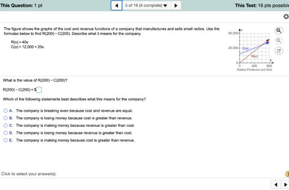
Task: Click the red R(x) label on graph
Action: point(254,57)
